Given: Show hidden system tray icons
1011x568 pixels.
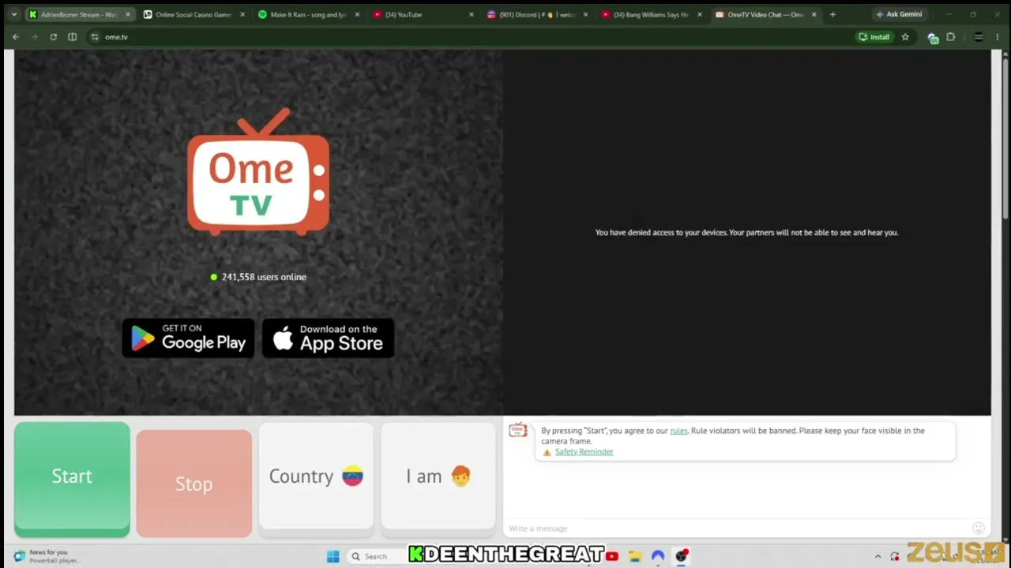Looking at the screenshot, I should 878,556.
